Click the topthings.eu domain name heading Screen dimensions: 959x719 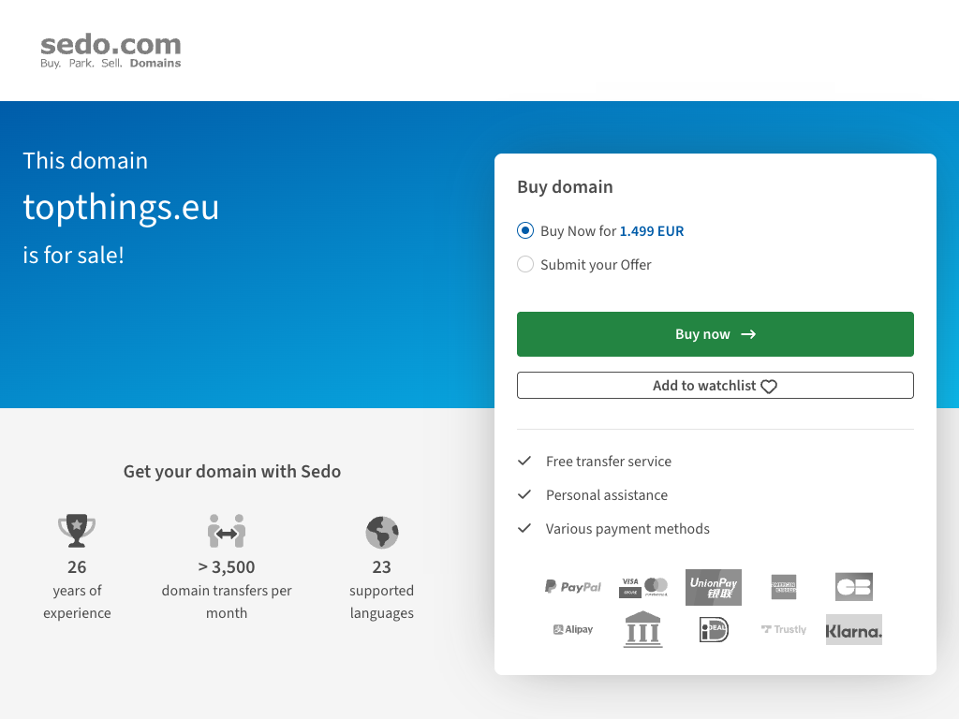click(121, 207)
